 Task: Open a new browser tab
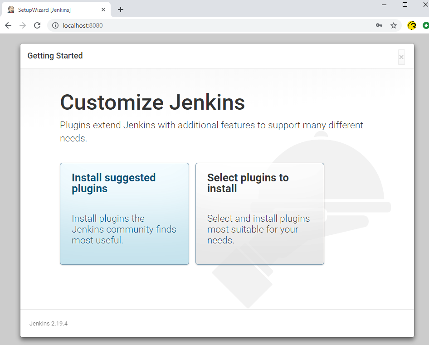click(x=121, y=10)
